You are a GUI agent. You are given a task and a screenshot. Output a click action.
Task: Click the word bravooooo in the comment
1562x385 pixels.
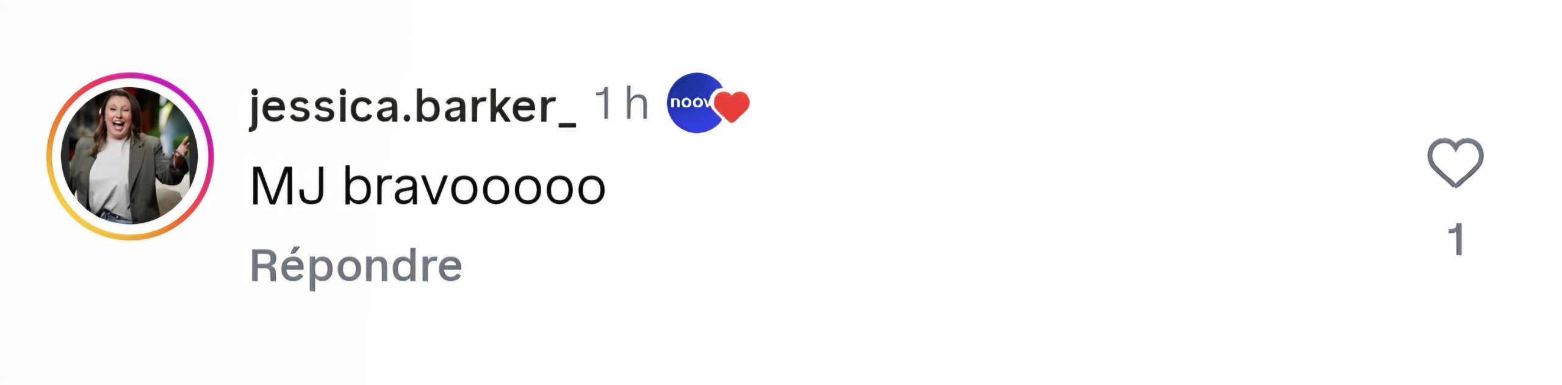[473, 186]
